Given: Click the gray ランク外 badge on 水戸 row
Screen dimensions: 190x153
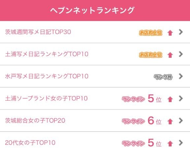Looking at the screenshot, I should (x=163, y=77).
